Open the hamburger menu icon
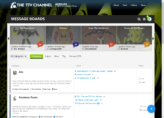 [144, 19]
